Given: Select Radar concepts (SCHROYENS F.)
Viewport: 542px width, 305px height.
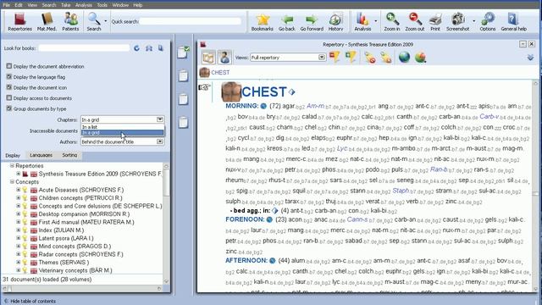Looking at the screenshot, I should click(80, 254).
